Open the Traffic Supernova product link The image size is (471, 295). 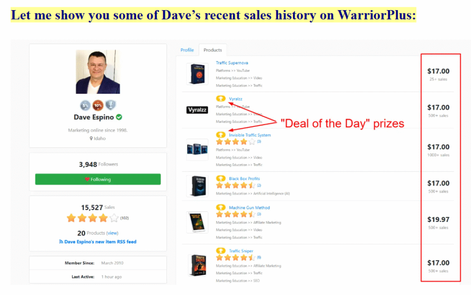(232, 62)
